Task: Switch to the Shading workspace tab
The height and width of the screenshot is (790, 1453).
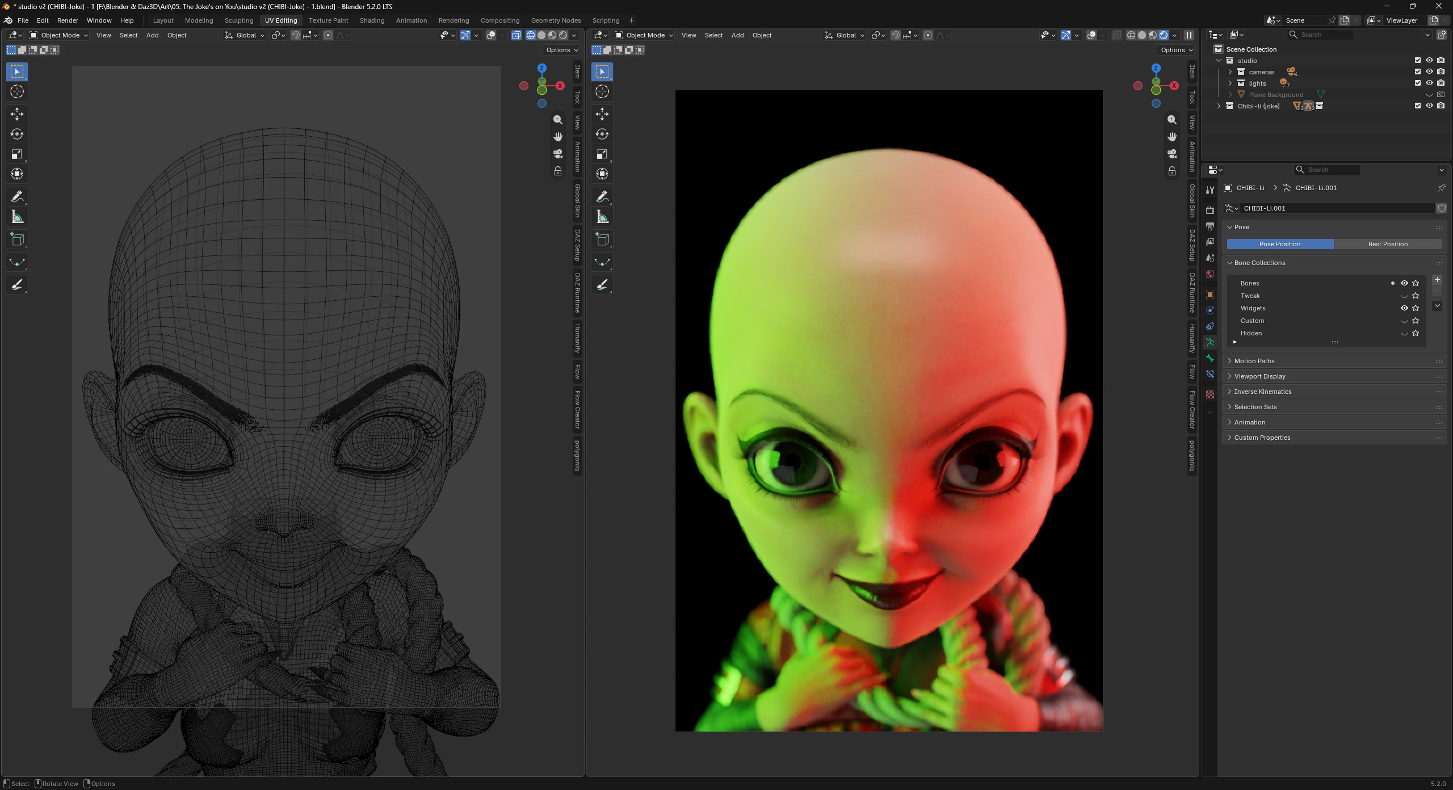Action: (372, 20)
